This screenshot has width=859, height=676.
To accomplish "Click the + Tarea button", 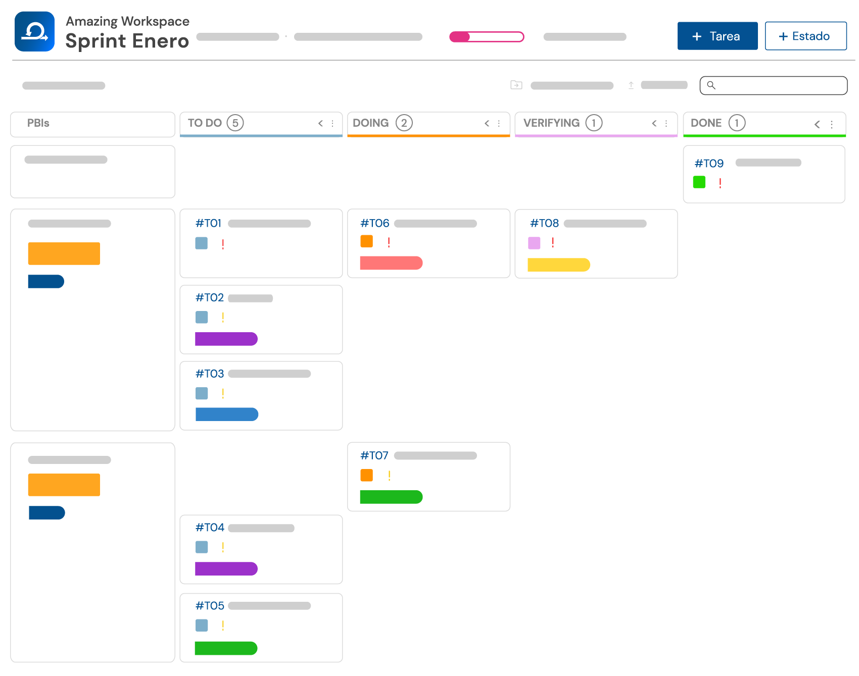I will click(717, 36).
